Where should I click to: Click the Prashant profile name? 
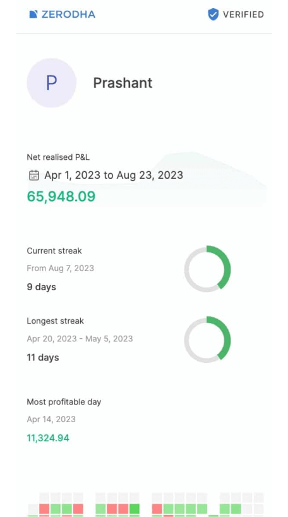pos(123,83)
